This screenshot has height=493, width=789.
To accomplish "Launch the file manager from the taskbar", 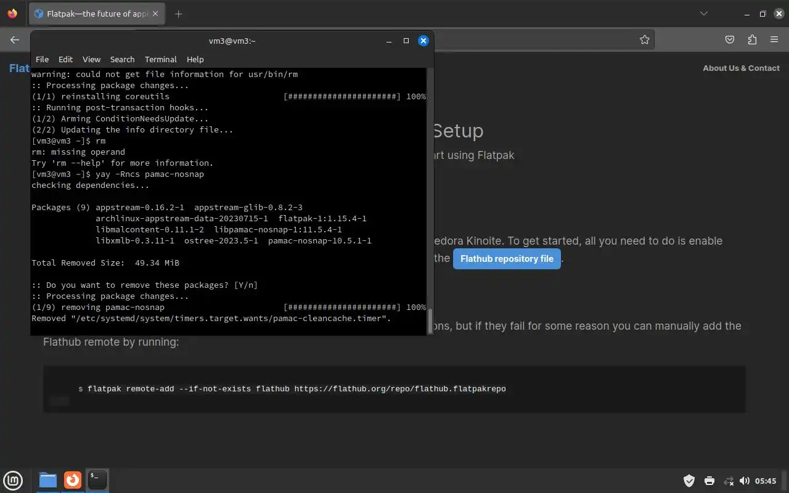I will point(47,480).
